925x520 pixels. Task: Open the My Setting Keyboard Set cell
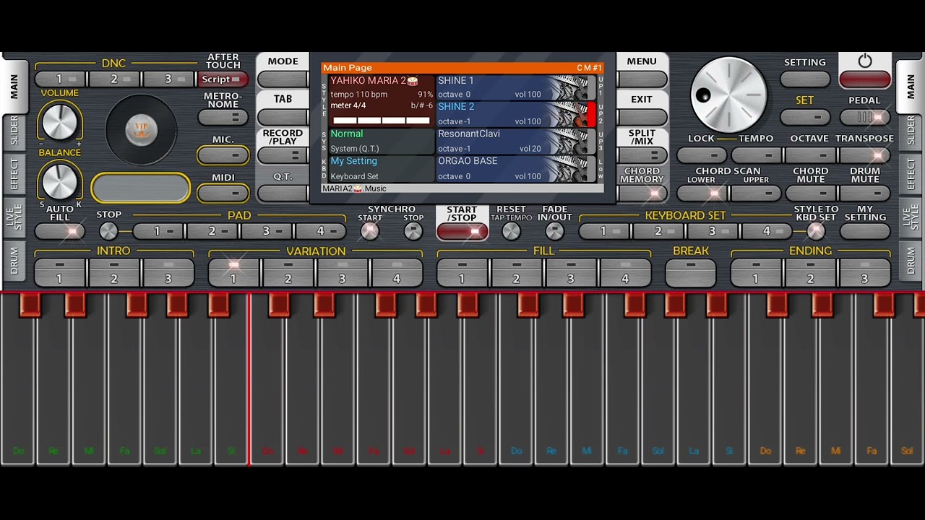point(382,169)
